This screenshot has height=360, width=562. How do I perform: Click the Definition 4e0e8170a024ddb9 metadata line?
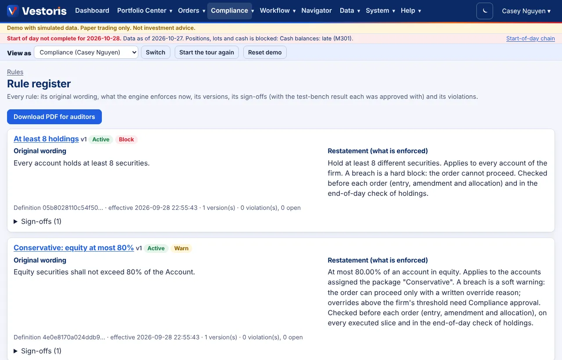[159, 338]
